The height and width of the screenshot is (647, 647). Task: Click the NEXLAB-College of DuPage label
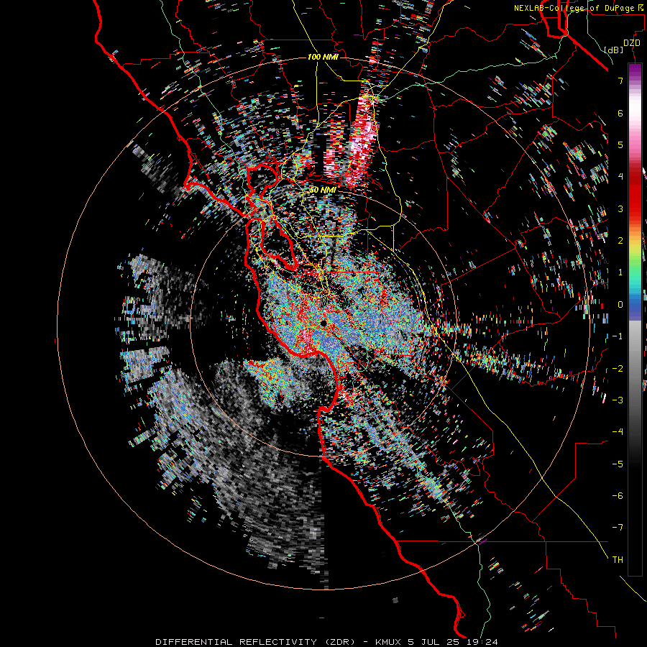tap(580, 8)
